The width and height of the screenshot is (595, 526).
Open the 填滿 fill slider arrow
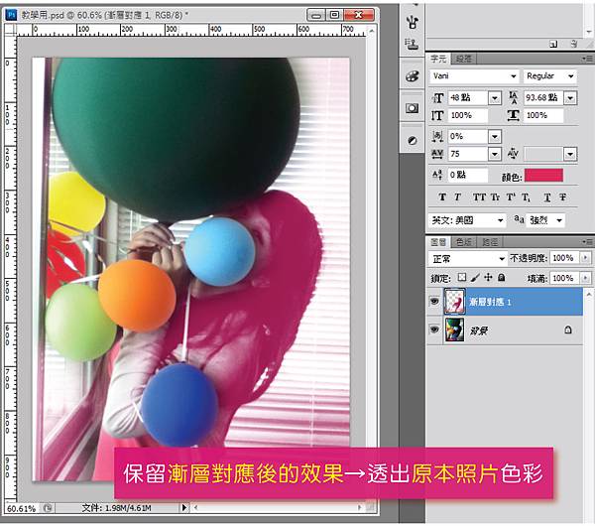(585, 278)
